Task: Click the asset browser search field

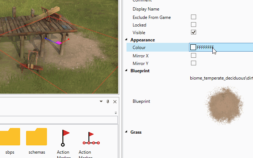Action: [59, 120]
